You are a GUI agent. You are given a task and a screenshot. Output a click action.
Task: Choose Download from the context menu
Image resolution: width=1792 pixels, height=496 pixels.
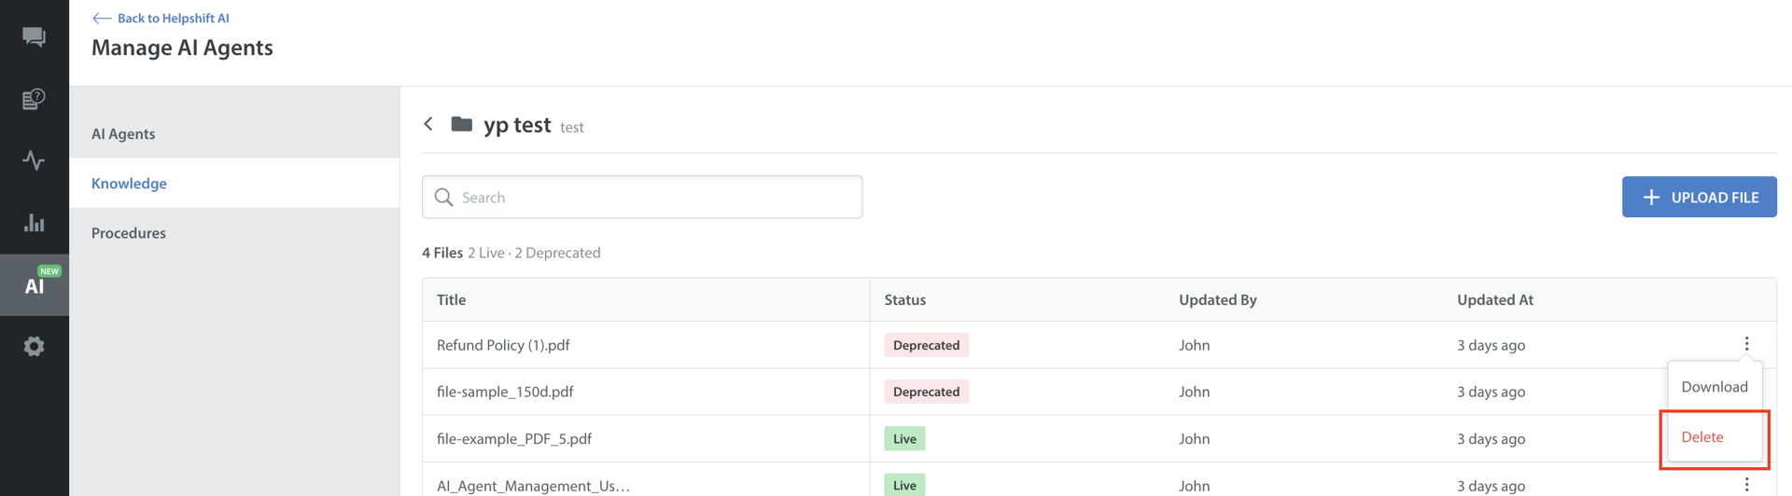(1714, 387)
